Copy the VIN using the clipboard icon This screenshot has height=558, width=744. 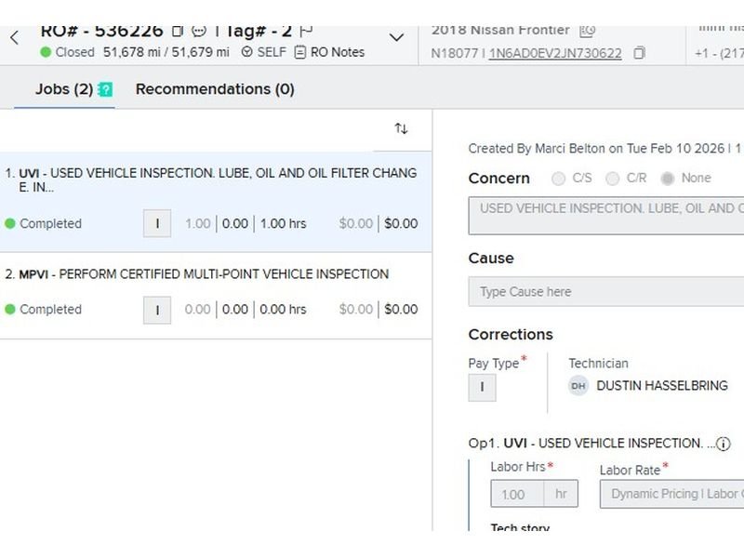(x=639, y=53)
